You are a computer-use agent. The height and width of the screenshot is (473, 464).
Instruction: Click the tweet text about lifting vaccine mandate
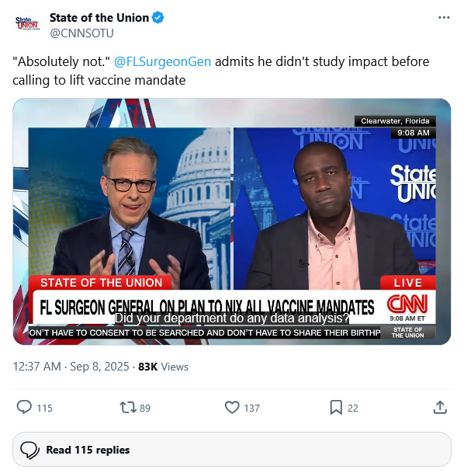(x=221, y=71)
